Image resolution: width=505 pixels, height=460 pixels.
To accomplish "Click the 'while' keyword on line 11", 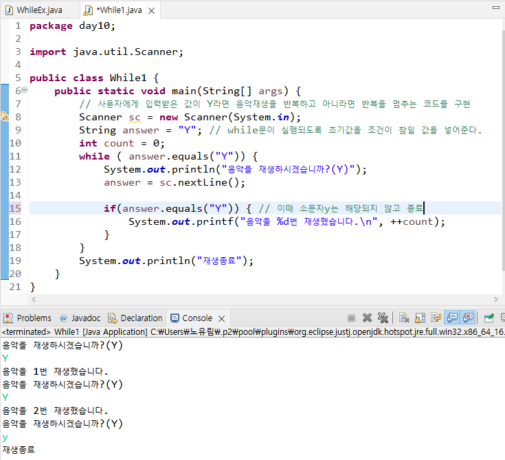I will pos(94,156).
